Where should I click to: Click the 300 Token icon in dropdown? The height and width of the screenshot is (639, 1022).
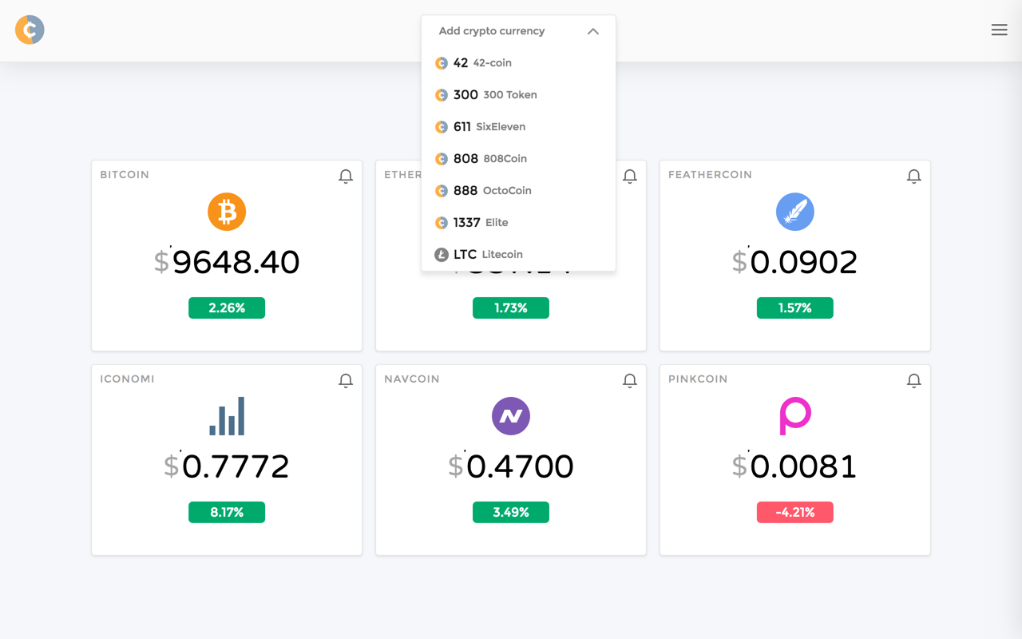pyautogui.click(x=441, y=95)
